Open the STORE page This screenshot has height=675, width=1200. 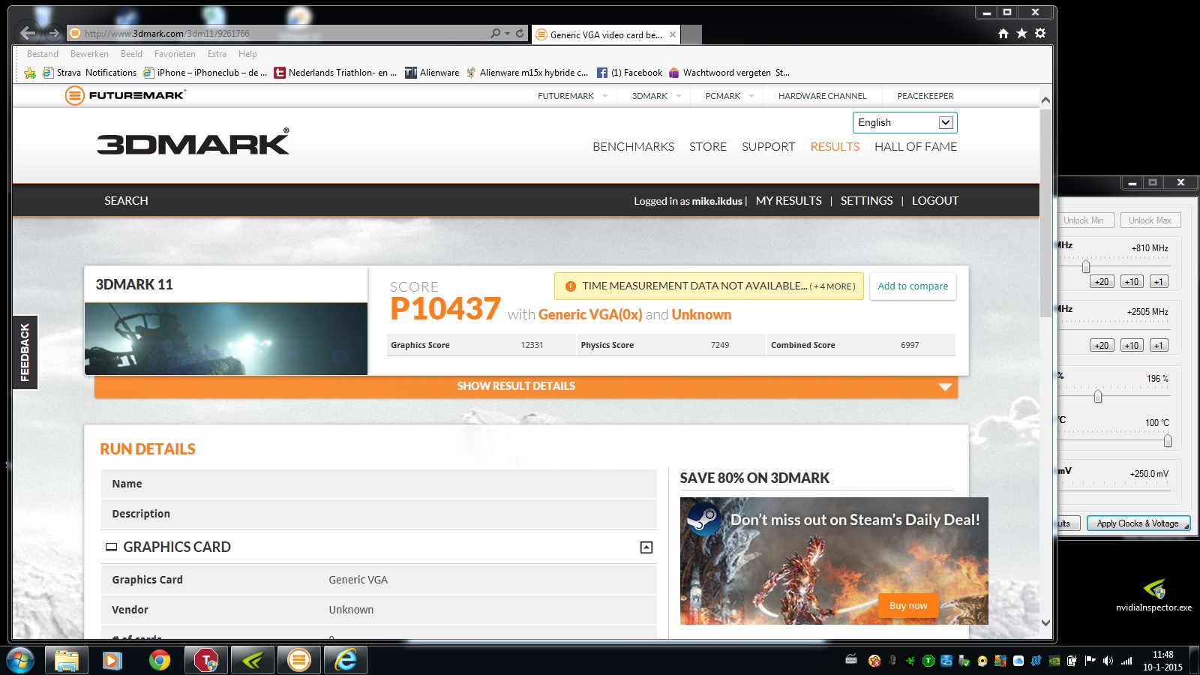[708, 147]
